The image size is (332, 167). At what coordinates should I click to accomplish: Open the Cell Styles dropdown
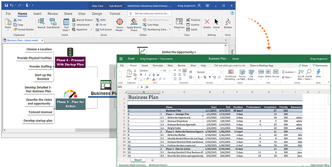251,75
